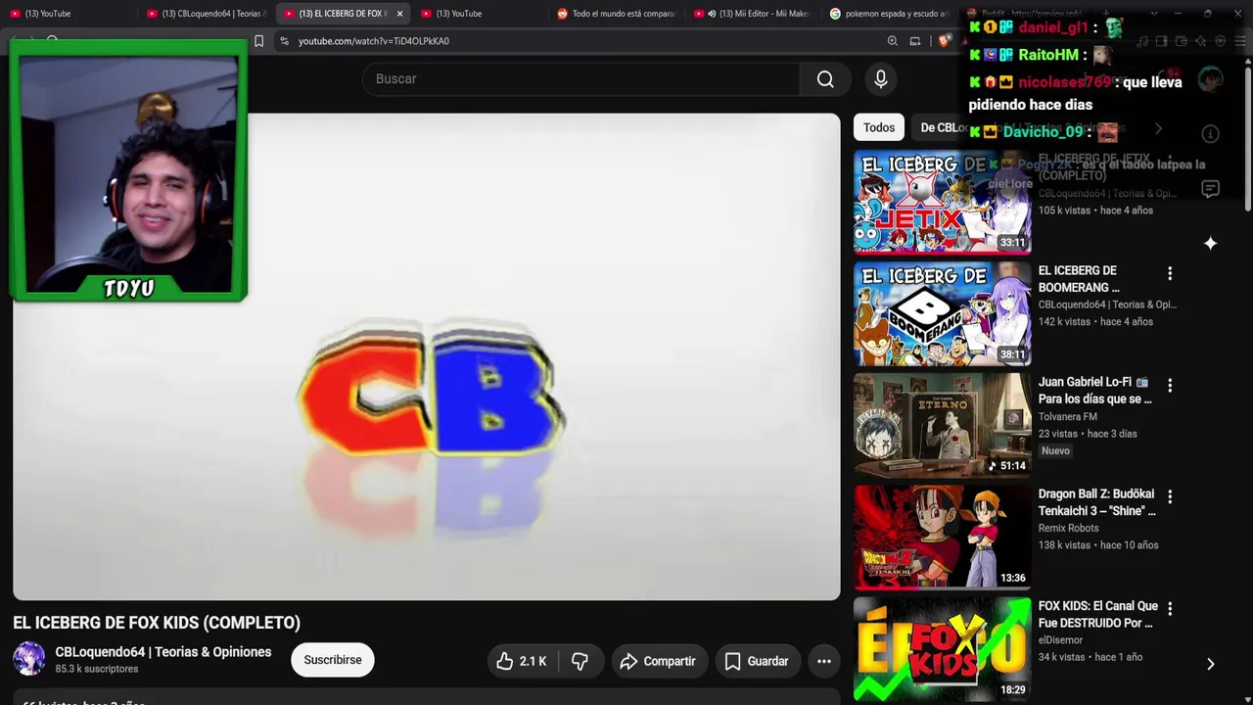Open the Dragon Ball Z Budōkai Tenkaichi 3 title

(1096, 502)
